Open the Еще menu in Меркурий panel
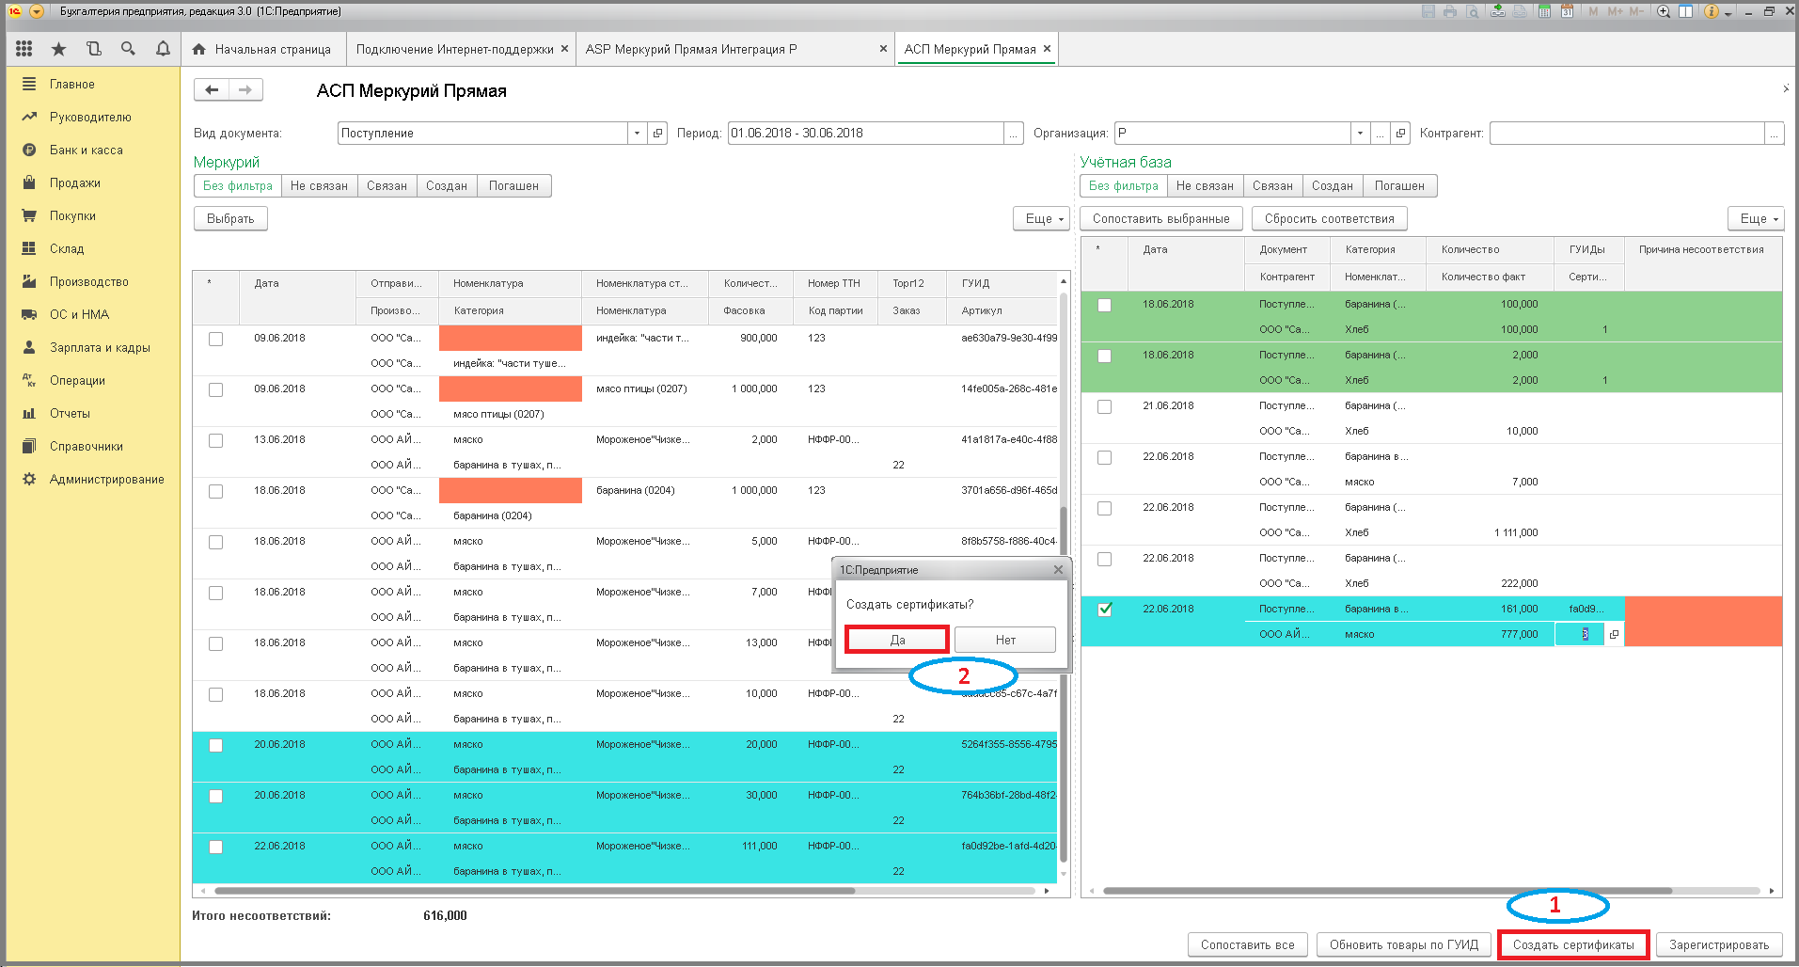Viewport: 1799px width, 967px height. [1042, 218]
